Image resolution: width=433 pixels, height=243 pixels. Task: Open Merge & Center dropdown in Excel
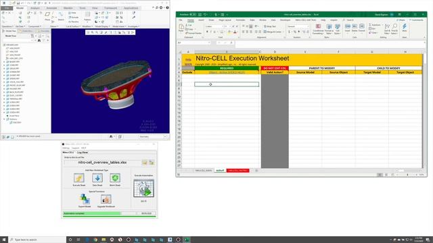[283, 32]
